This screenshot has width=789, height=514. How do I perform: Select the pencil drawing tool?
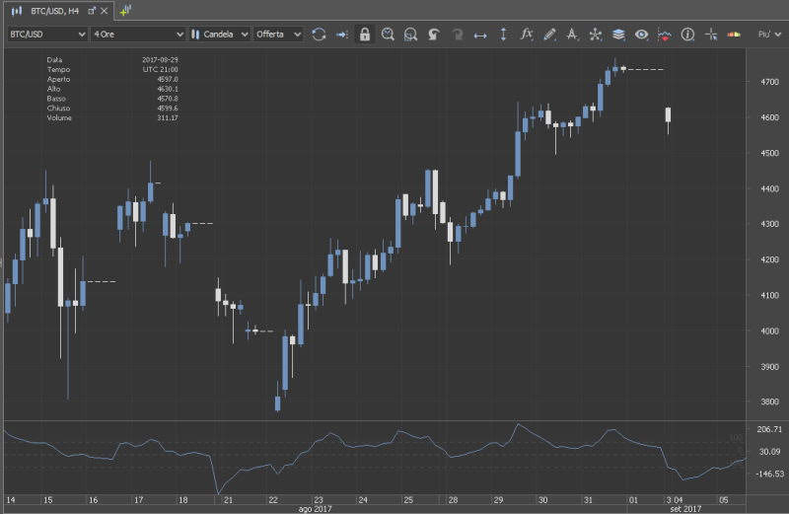[x=549, y=35]
